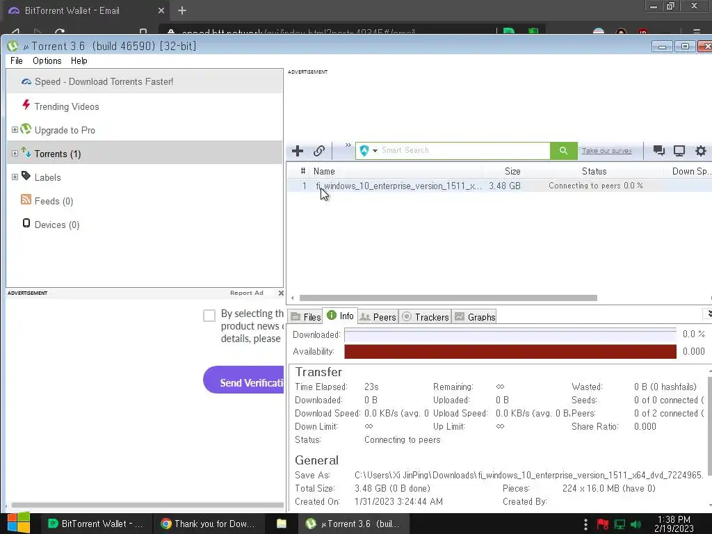Switch to the Trackers tab
The width and height of the screenshot is (712, 534).
click(x=426, y=317)
